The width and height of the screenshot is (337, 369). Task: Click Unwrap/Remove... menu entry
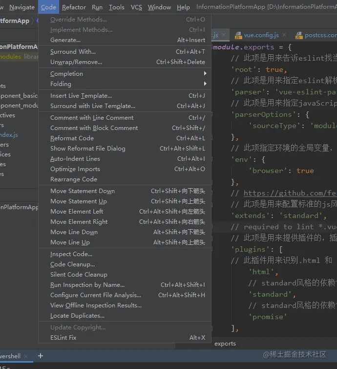tap(125, 62)
